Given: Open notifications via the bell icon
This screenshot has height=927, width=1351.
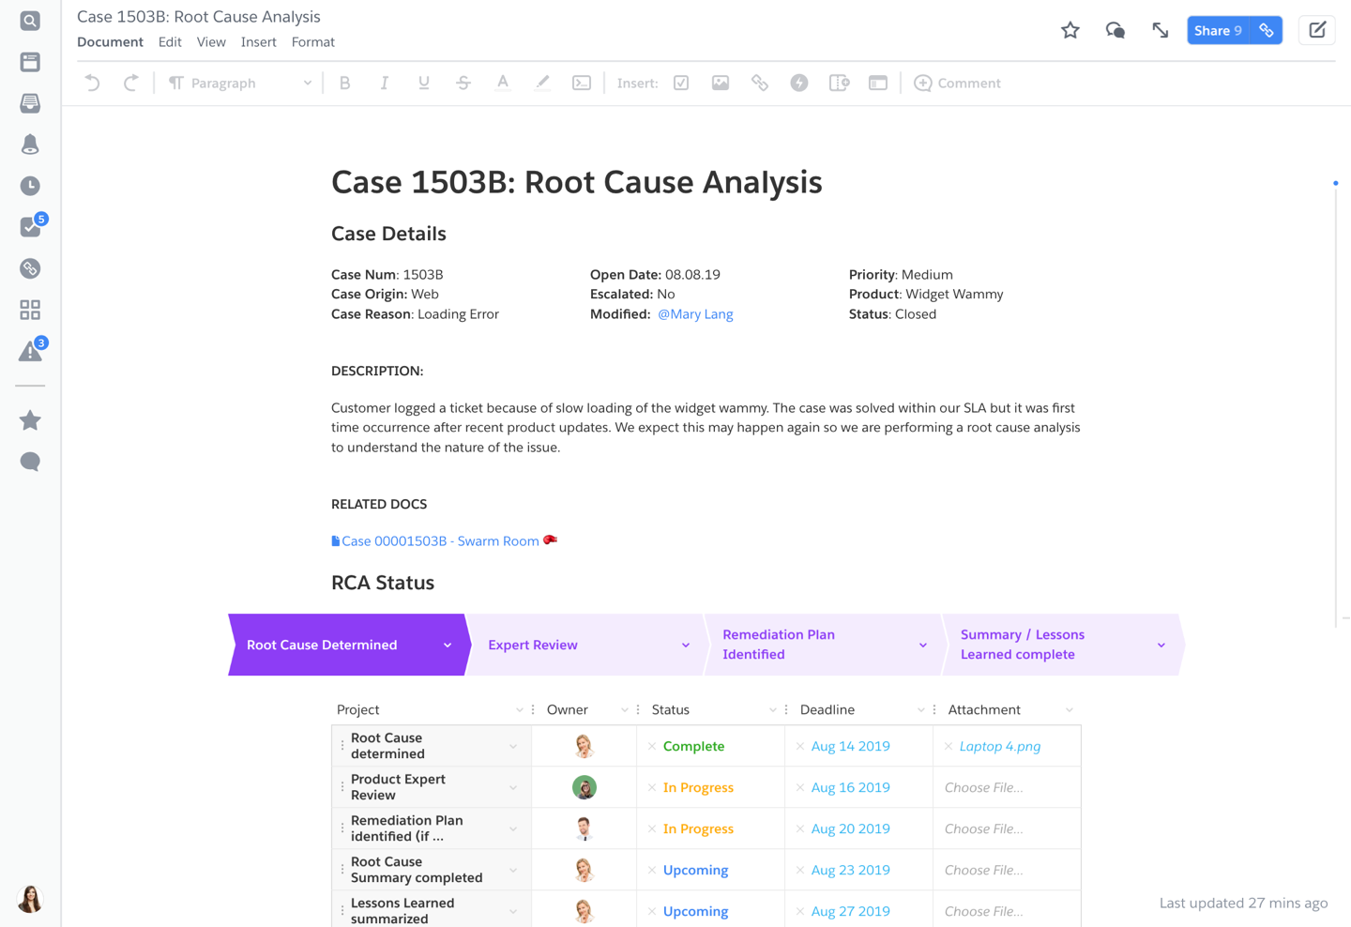Looking at the screenshot, I should click(29, 144).
